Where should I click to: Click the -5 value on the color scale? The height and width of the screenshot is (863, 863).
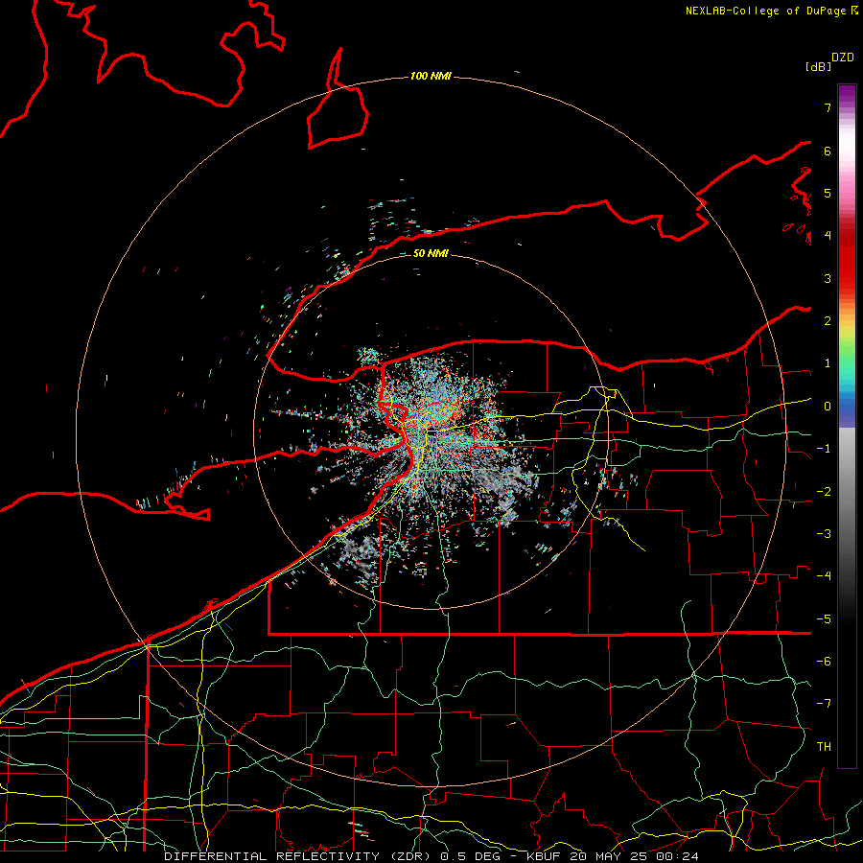click(x=824, y=619)
